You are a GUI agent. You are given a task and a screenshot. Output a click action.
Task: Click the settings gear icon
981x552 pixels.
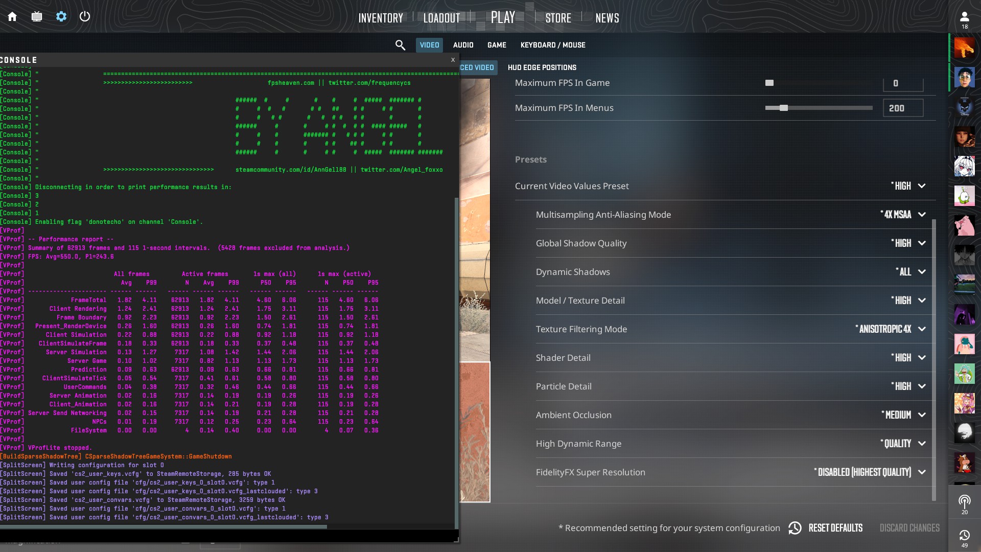pos(61,17)
